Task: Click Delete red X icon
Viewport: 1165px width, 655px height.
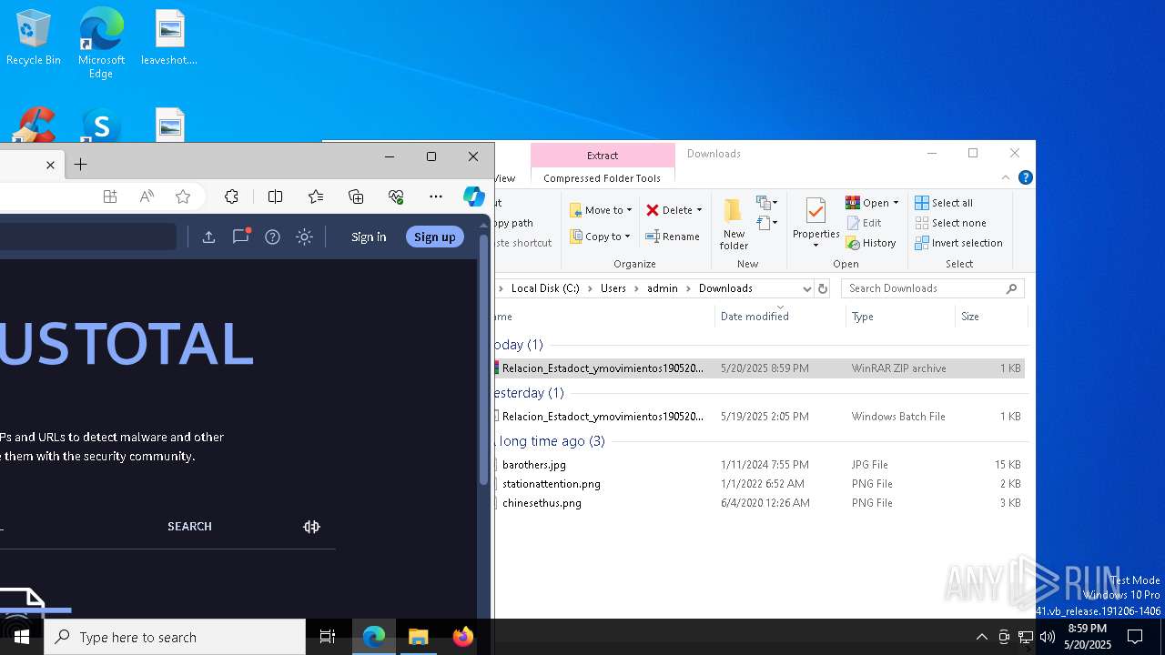Action: point(653,210)
